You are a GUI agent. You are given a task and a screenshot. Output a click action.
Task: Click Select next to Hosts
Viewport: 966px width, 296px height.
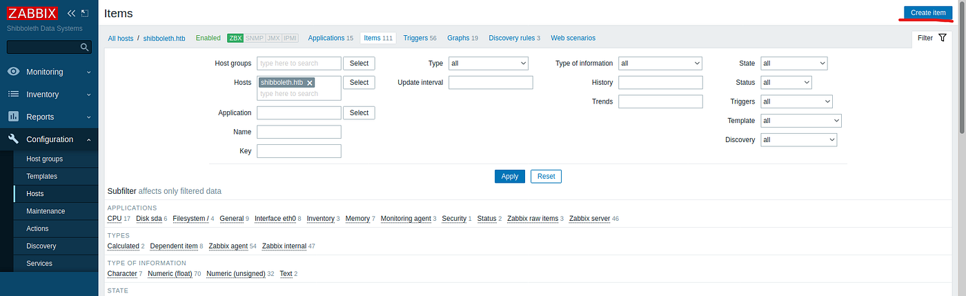(x=359, y=82)
